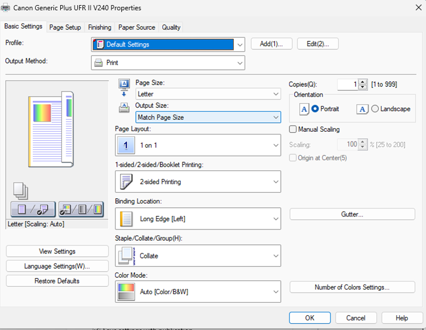The image size is (426, 330).
Task: Click the printer icon in Output Method
Action: (x=98, y=62)
